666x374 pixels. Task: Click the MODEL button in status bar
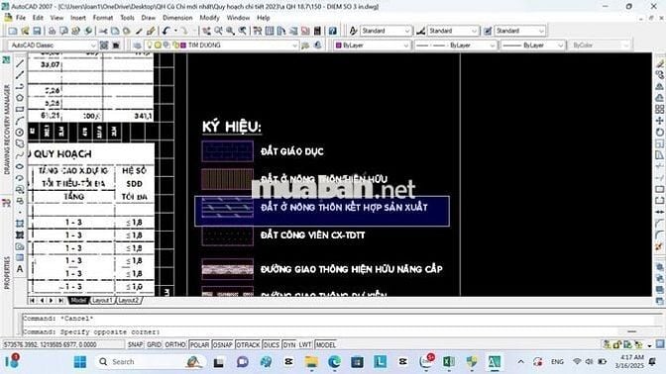[326, 344]
